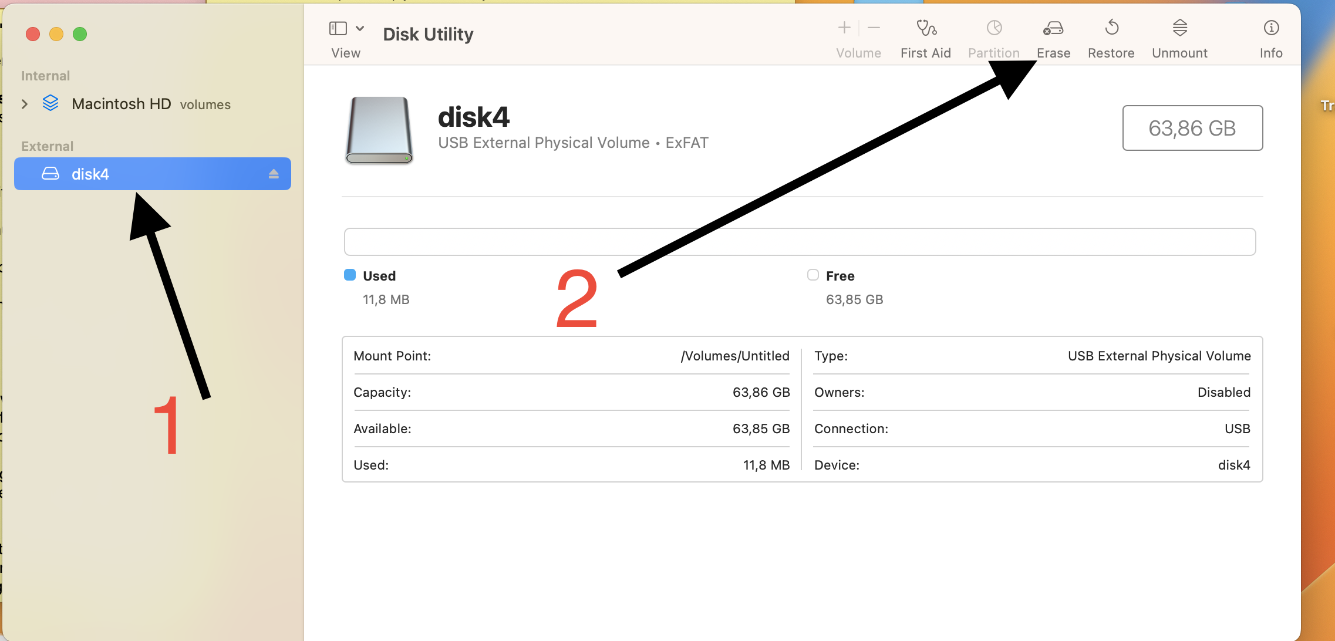
Task: Add a volume with plus icon
Action: tap(844, 28)
